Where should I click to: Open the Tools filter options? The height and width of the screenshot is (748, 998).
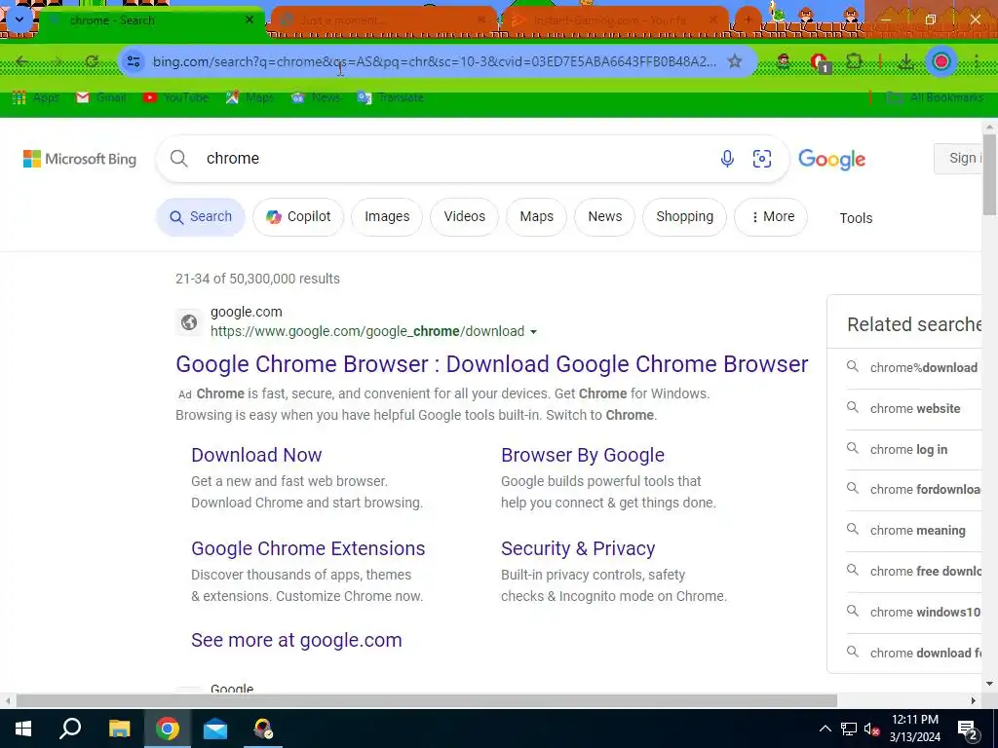[x=856, y=218]
